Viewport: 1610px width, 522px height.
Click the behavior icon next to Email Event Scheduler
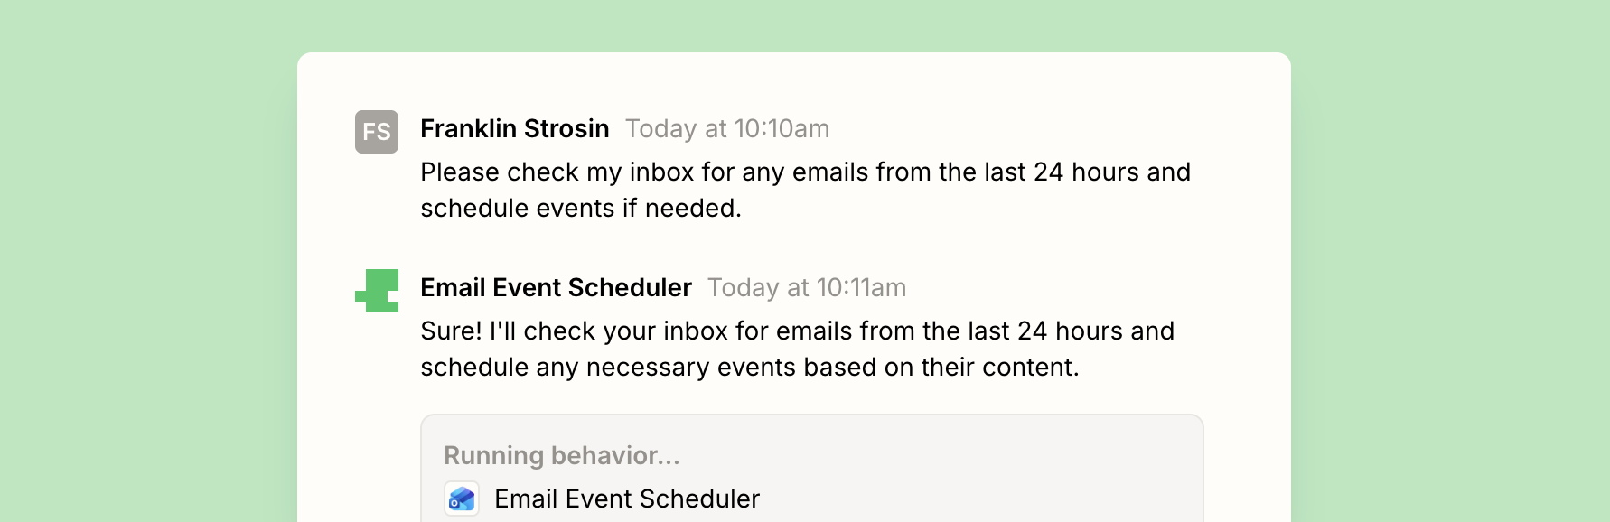(462, 499)
